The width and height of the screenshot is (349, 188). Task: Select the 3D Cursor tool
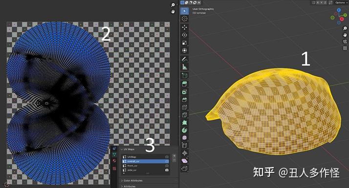(184, 19)
